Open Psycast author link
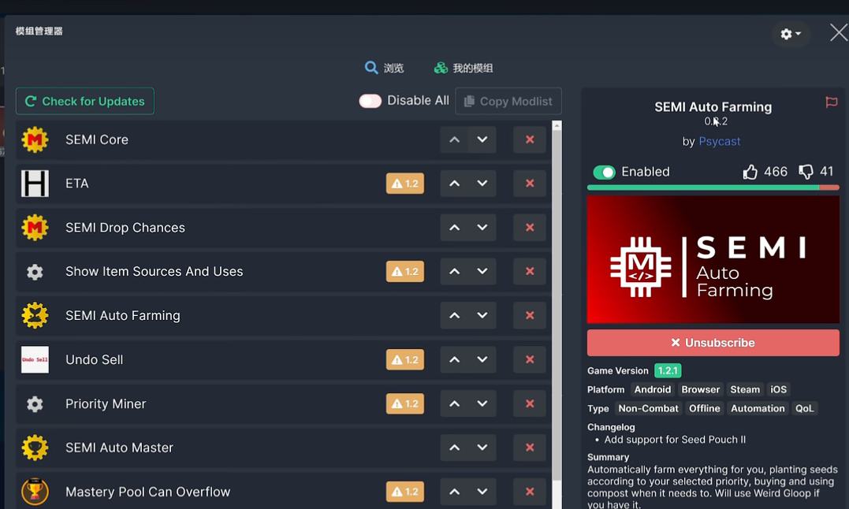 (719, 141)
